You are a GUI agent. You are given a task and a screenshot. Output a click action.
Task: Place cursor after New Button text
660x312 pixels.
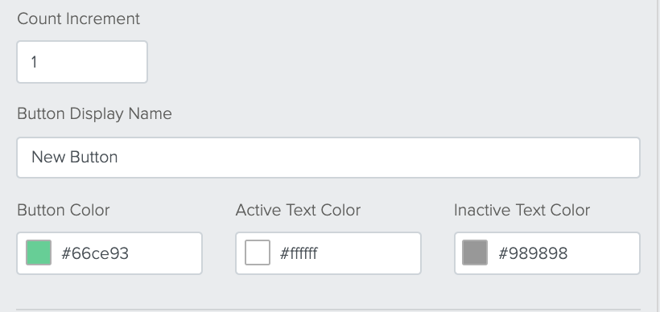(x=118, y=158)
